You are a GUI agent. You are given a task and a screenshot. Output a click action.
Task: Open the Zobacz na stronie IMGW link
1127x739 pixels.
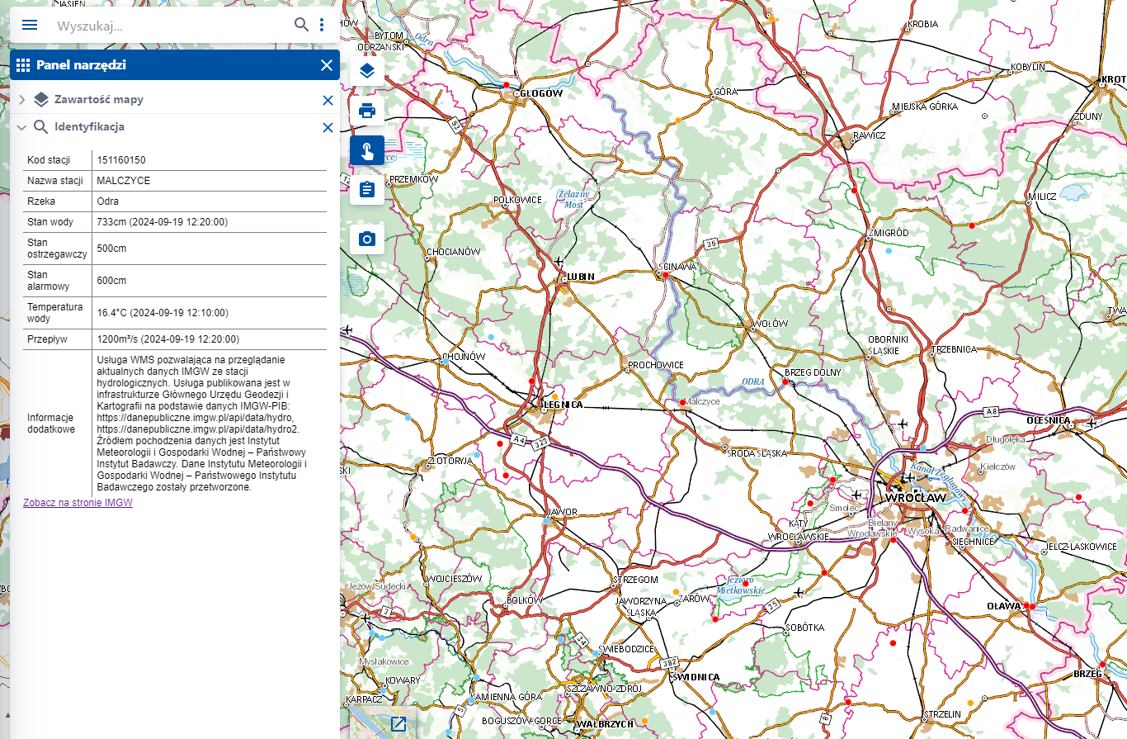pyautogui.click(x=78, y=502)
